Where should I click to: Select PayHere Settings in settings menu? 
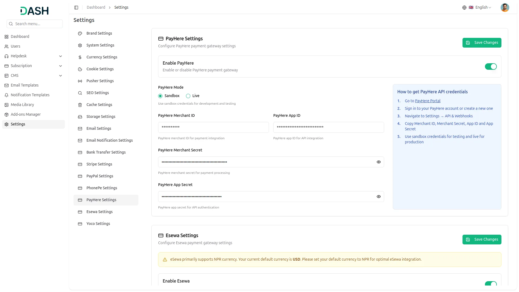106,200
